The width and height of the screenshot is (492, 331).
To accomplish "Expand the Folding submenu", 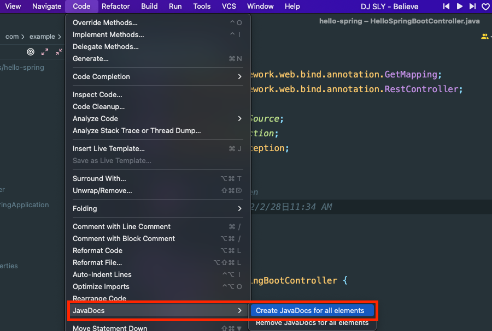I will [x=158, y=209].
